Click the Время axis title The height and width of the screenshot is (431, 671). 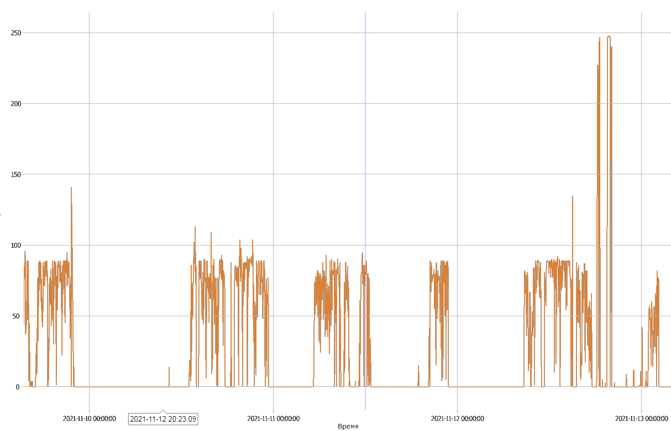(348, 427)
